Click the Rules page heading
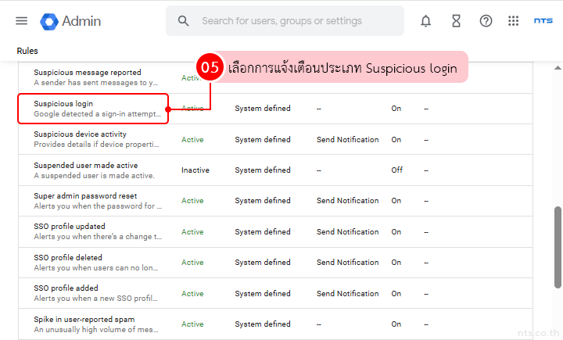 coord(27,52)
